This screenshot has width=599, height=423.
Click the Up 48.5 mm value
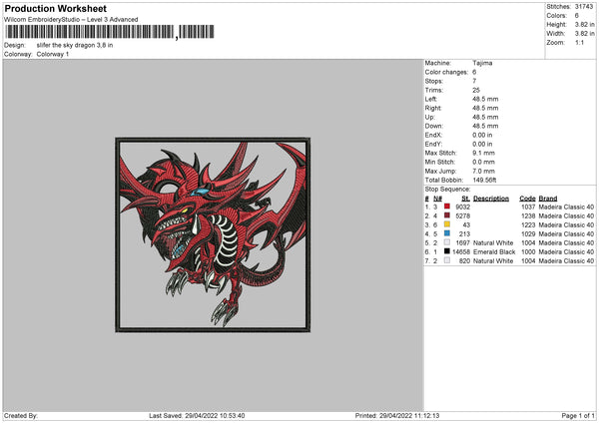tap(485, 117)
